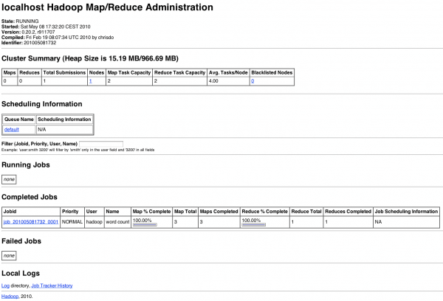The image size is (443, 301).
Task: Click the 'Map Task Capacity' column header
Action: point(129,72)
